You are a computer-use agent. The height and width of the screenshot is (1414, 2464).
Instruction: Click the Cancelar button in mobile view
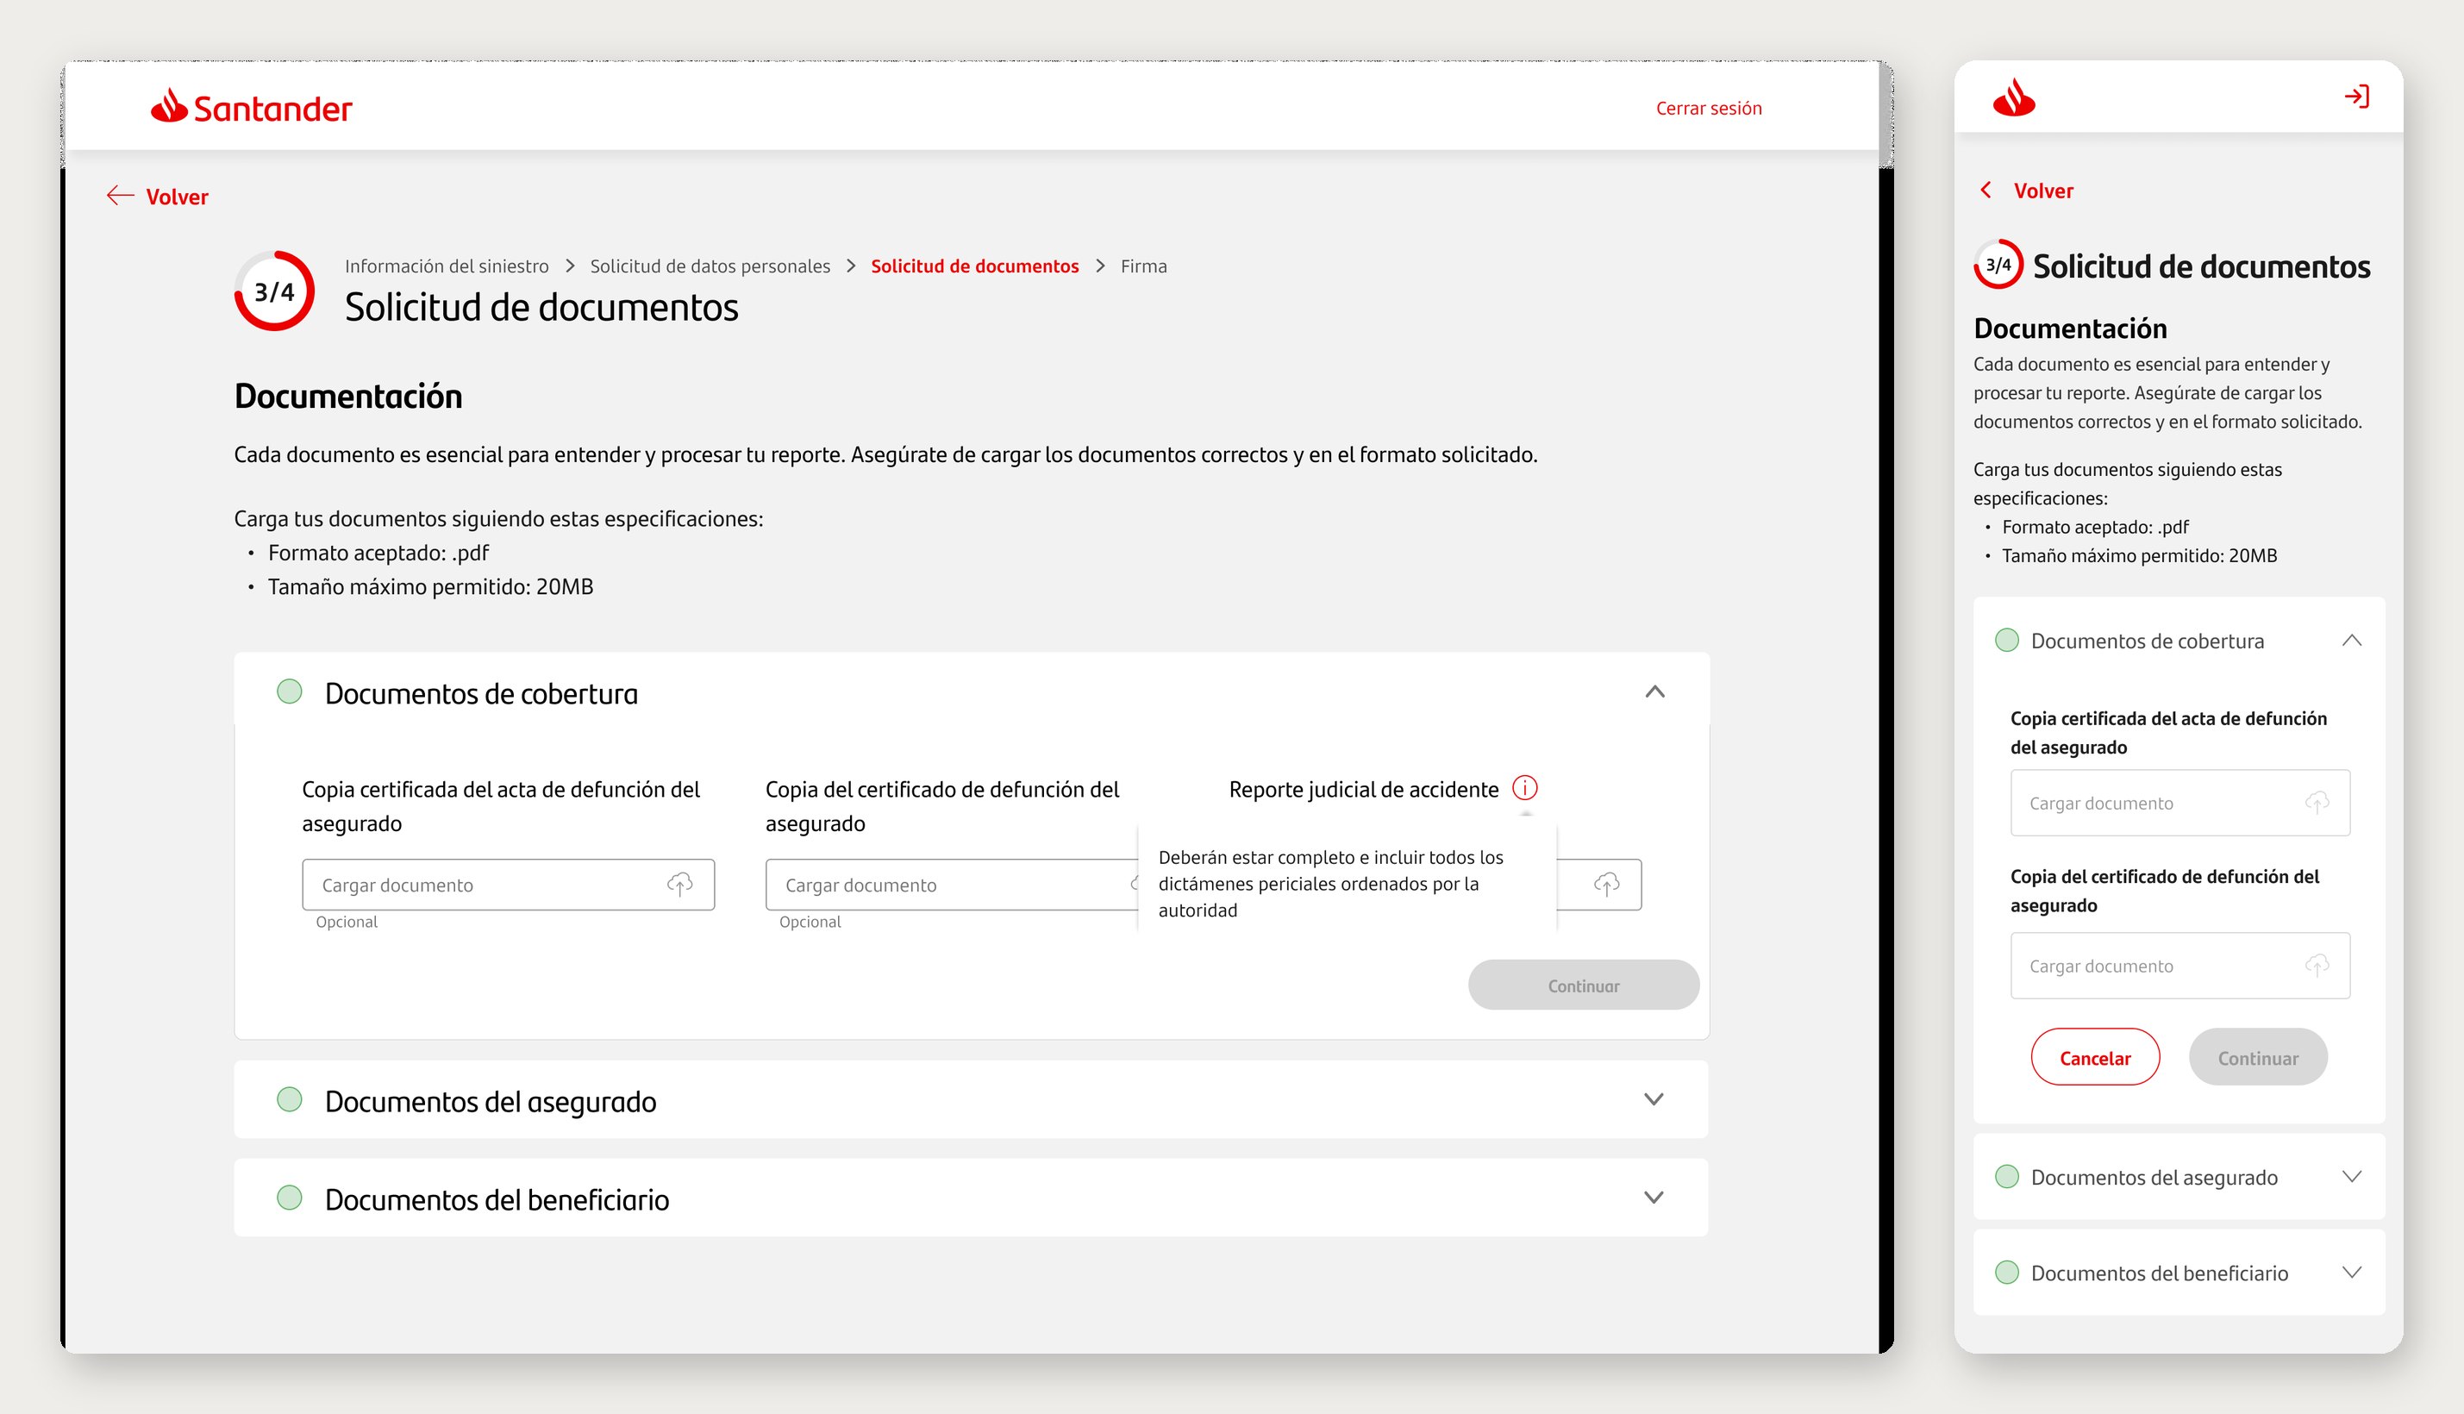[2095, 1056]
